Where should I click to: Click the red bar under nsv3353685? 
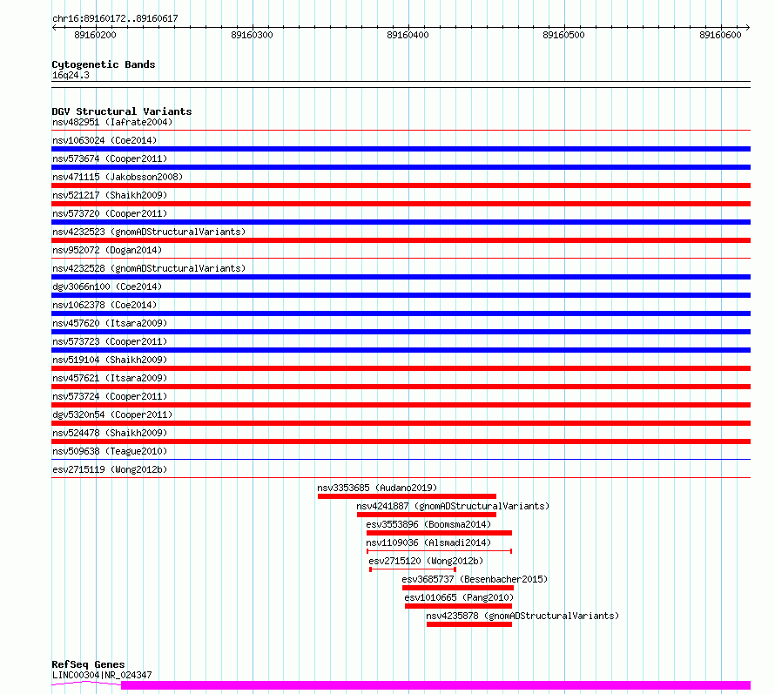tap(407, 496)
